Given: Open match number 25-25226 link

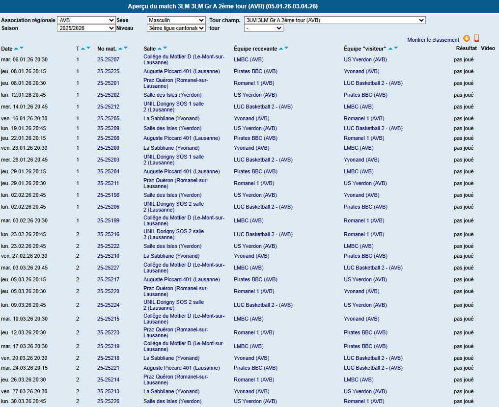Looking at the screenshot, I should pos(108,401).
